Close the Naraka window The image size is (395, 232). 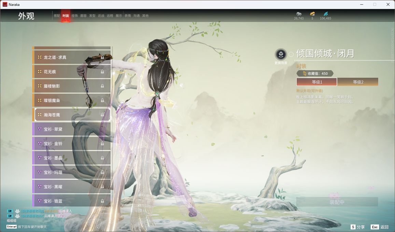(x=388, y=4)
